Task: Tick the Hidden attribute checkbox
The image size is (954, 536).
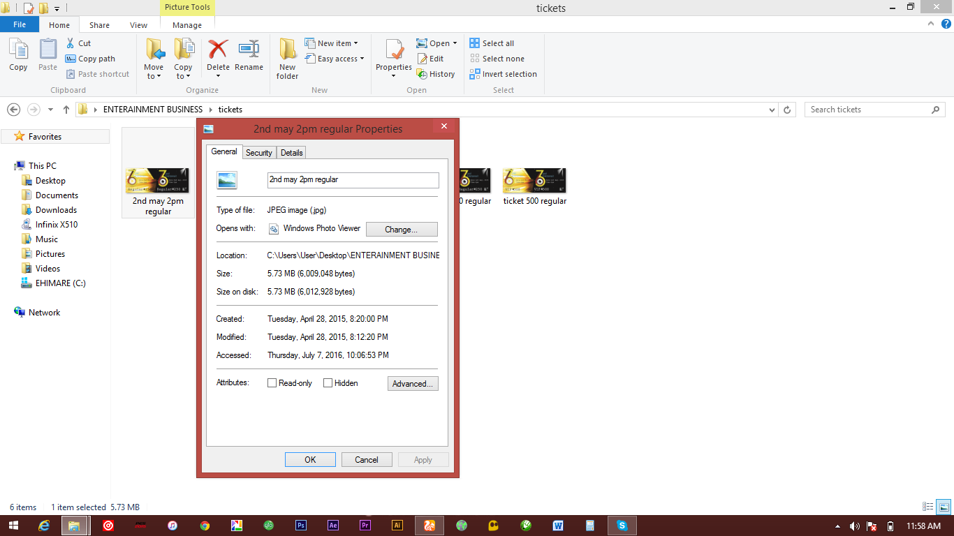Action: 328,383
